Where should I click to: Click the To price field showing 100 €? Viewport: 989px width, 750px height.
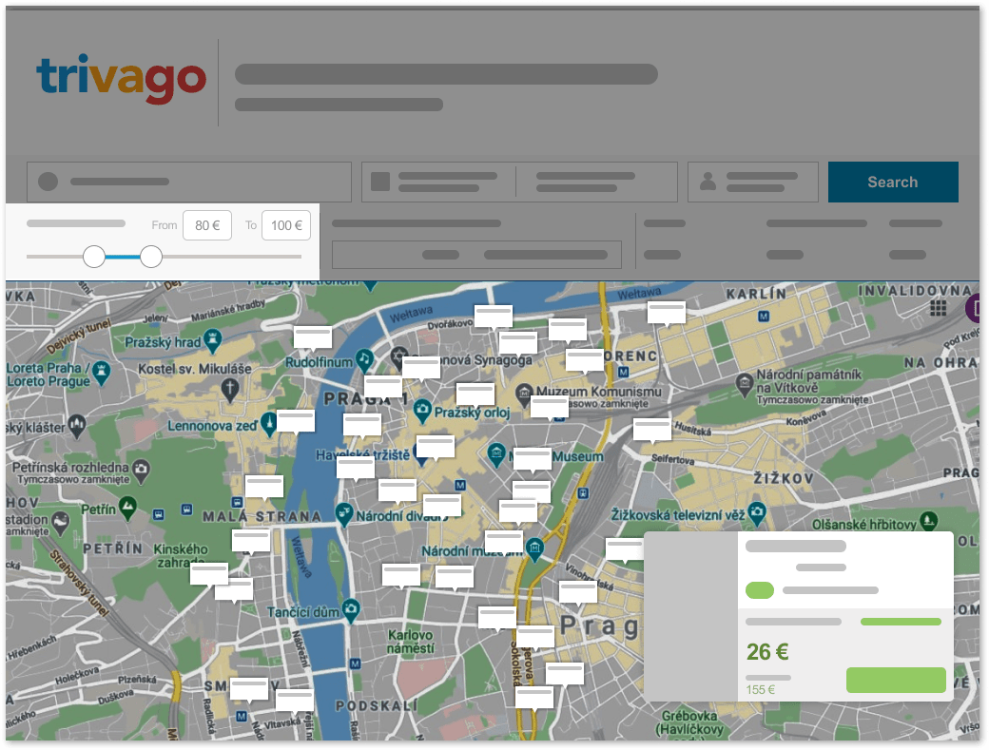tap(285, 225)
